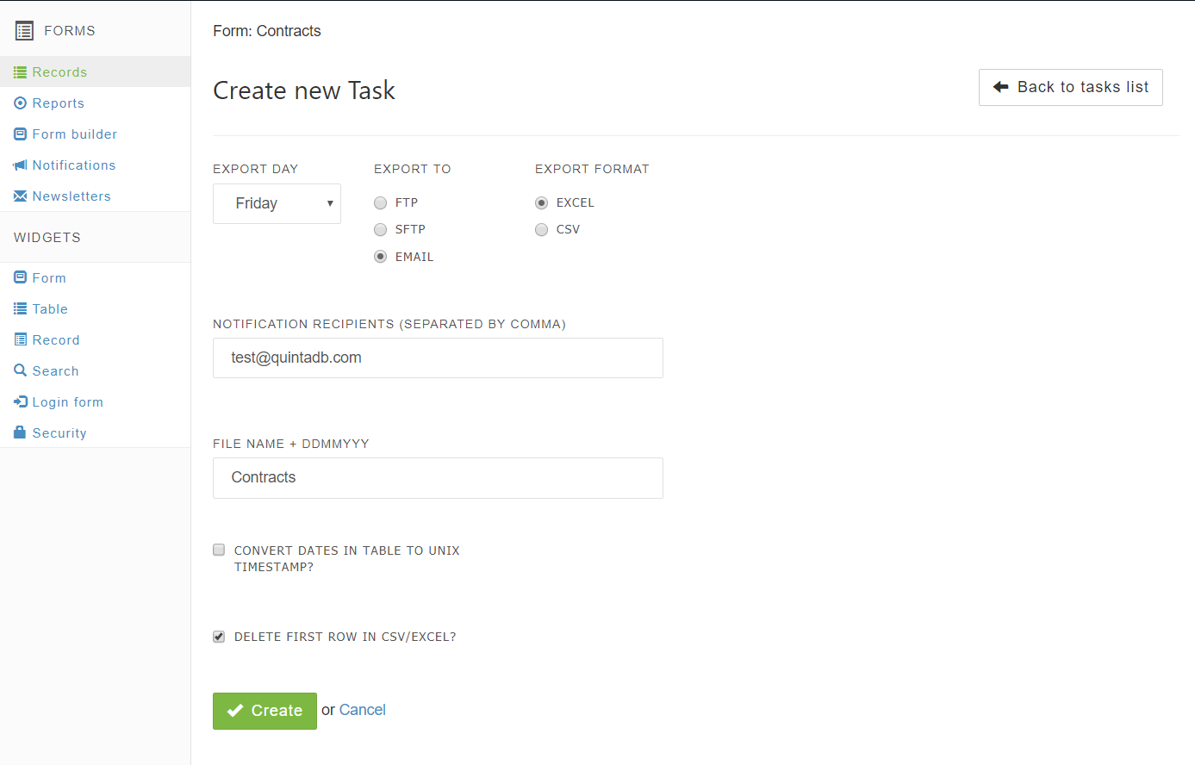The image size is (1195, 765).
Task: Open Notifications section
Action: (74, 165)
